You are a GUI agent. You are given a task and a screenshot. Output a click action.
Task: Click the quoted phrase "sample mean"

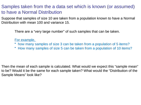click(x=127, y=66)
